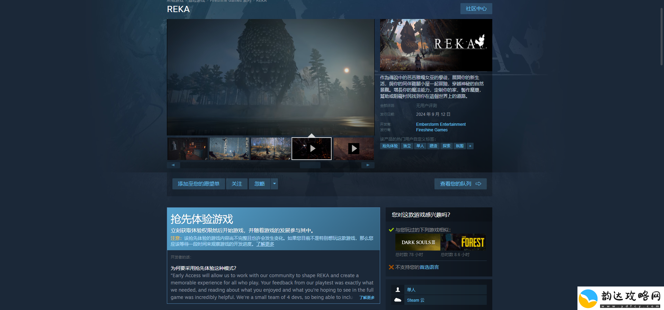This screenshot has width=664, height=310.
Task: Select the witch hut interior thumbnail
Action: click(x=188, y=149)
